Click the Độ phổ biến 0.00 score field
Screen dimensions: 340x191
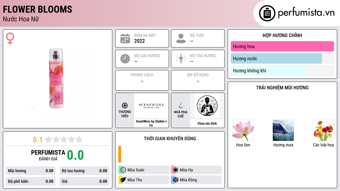click(31, 181)
